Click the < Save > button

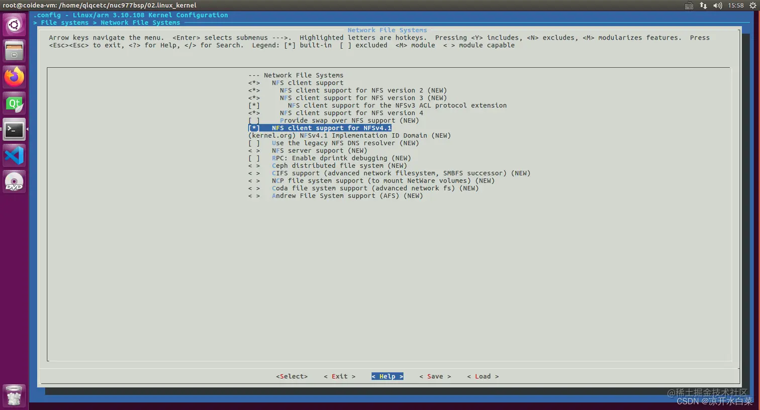tap(435, 376)
